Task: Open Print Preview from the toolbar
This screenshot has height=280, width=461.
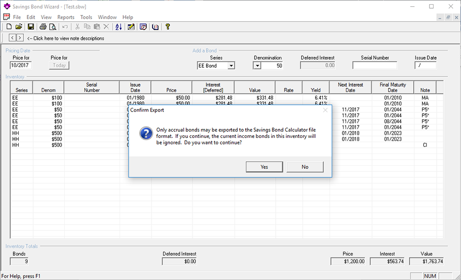Action: tap(53, 27)
